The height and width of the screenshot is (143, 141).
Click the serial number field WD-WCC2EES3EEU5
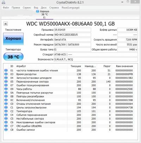[72, 35]
